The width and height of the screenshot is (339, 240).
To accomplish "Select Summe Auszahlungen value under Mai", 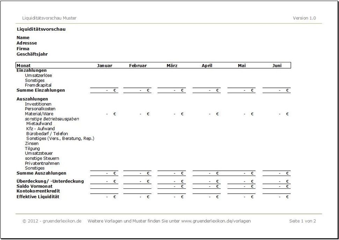I will (241, 173).
